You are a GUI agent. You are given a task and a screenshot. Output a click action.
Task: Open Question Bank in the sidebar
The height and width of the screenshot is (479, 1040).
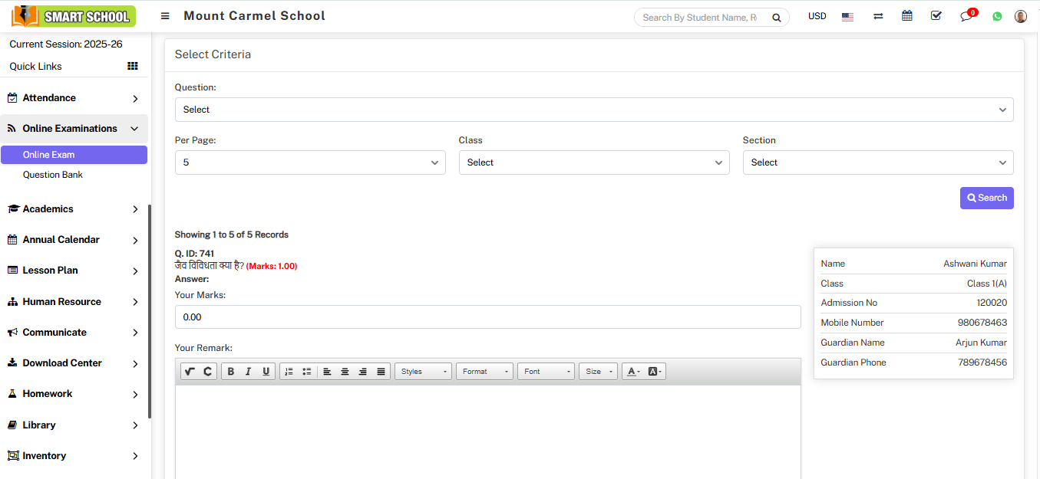[x=53, y=175]
